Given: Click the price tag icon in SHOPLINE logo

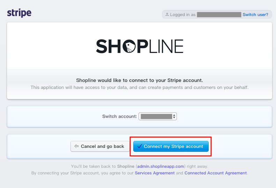Looking at the screenshot, I should click(129, 46).
